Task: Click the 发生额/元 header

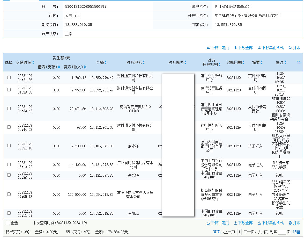Action: pos(62,58)
